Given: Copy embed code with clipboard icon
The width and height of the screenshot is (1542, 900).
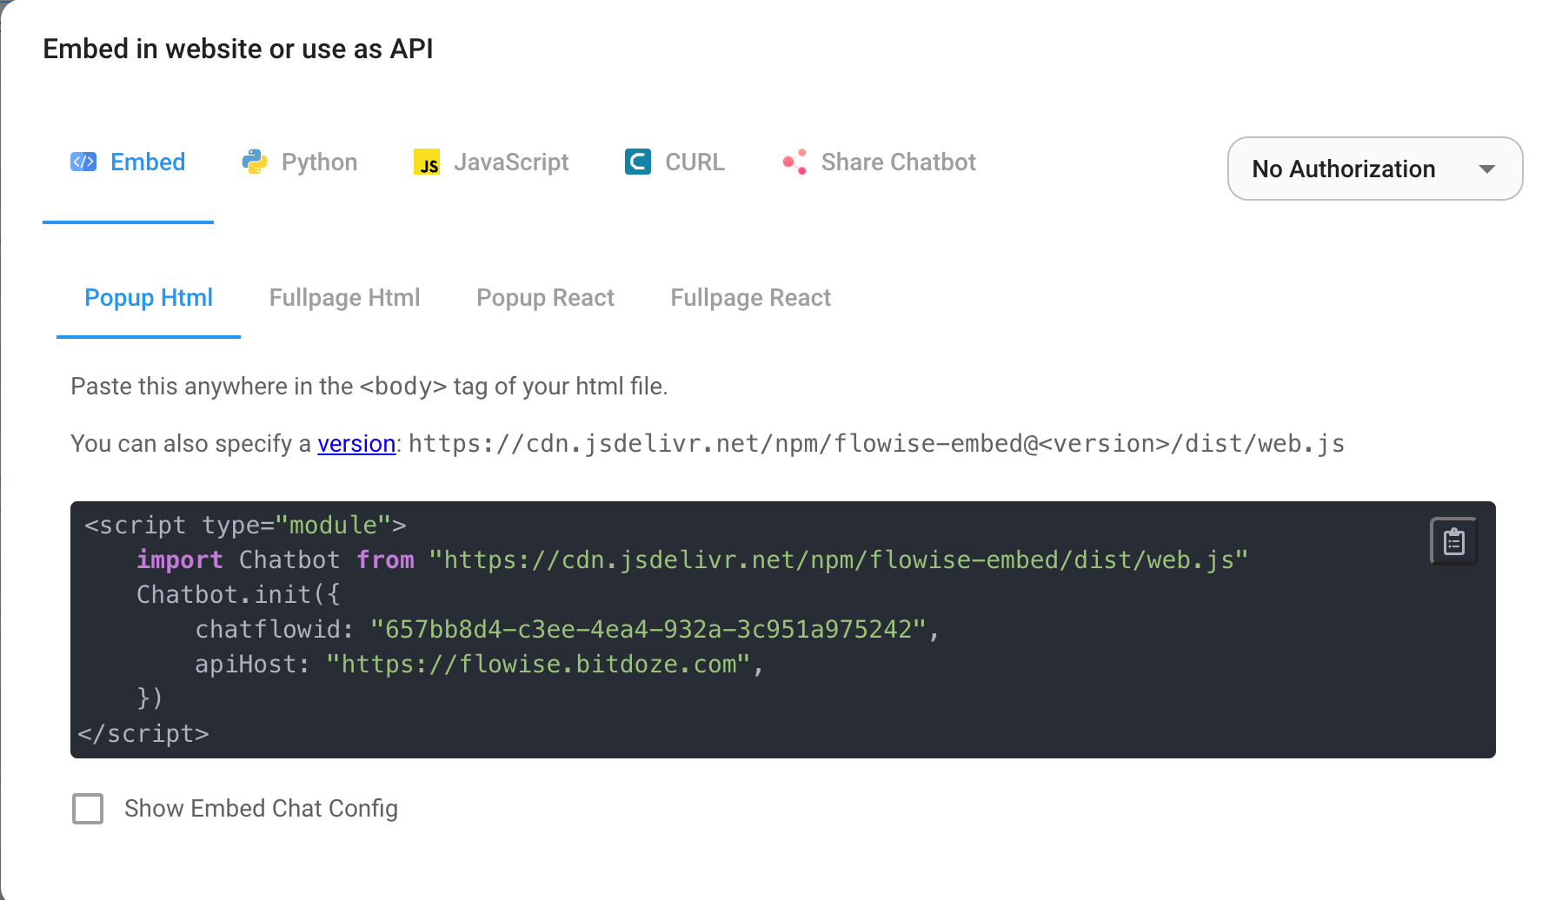Looking at the screenshot, I should pos(1453,541).
